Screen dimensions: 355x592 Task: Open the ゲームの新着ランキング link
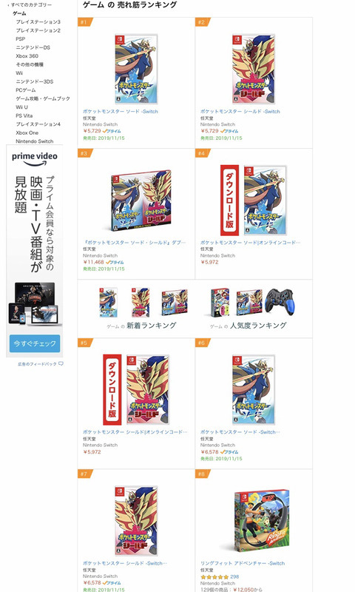(x=141, y=326)
